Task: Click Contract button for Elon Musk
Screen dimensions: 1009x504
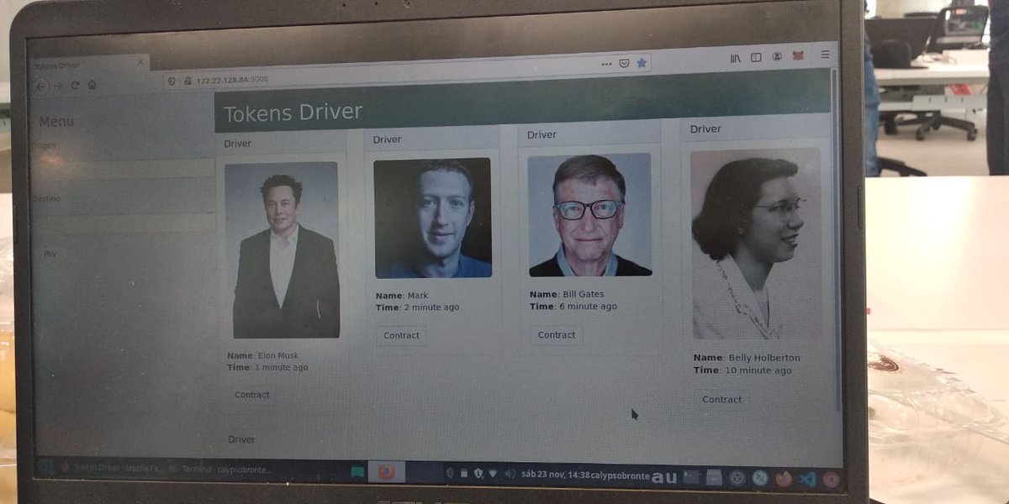Action: coord(252,395)
